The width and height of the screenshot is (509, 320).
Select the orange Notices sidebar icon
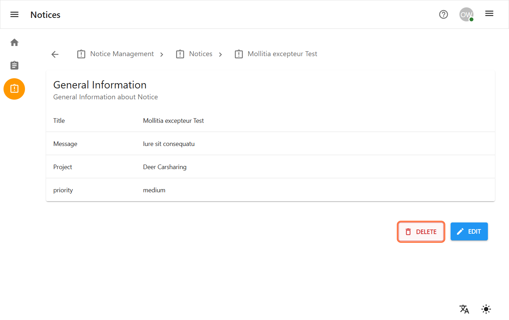pos(14,89)
